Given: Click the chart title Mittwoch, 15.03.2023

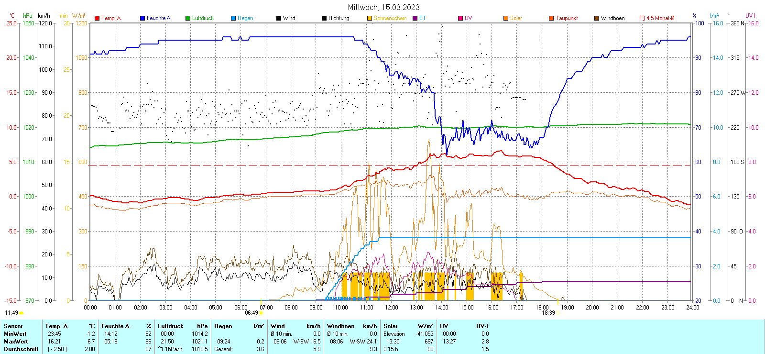Looking at the screenshot, I should click(x=383, y=7).
